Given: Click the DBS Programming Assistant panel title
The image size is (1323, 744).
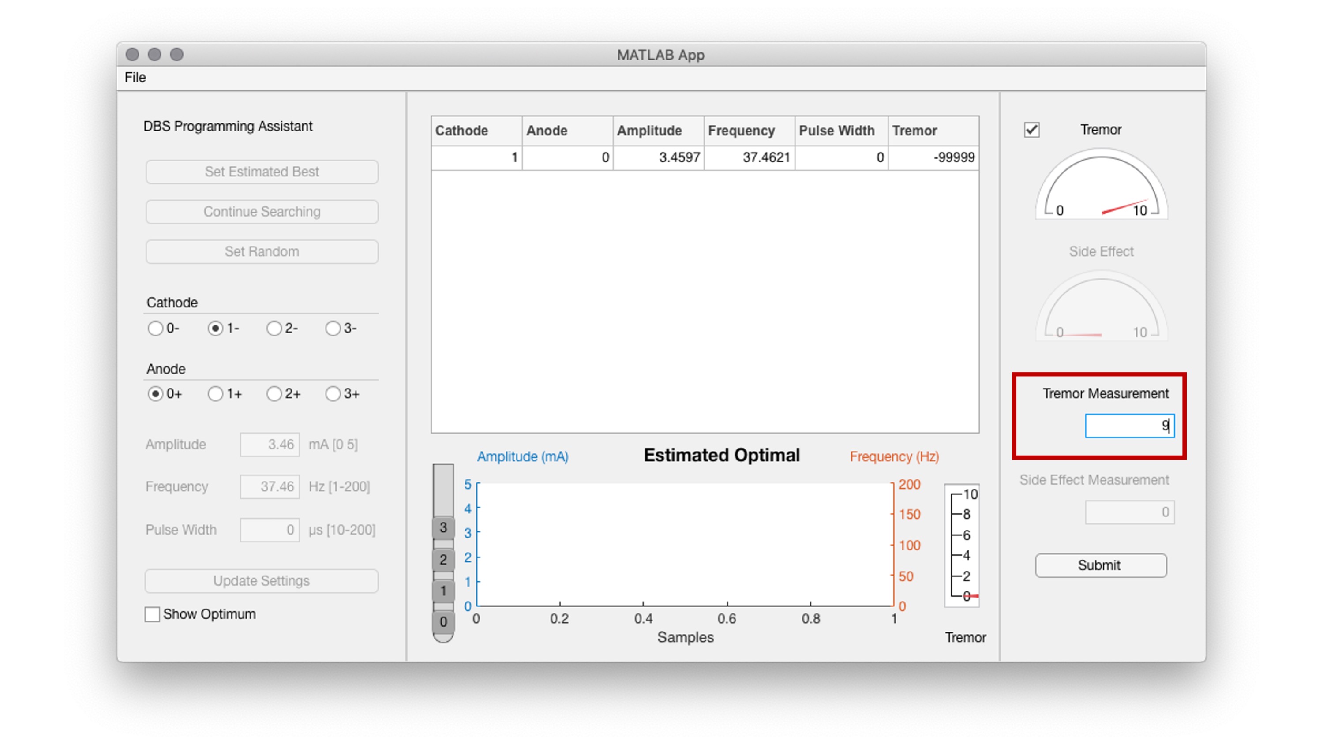Looking at the screenshot, I should [x=229, y=126].
